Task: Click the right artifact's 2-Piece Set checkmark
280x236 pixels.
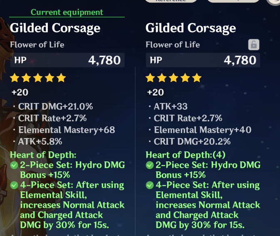Action: tap(150, 165)
